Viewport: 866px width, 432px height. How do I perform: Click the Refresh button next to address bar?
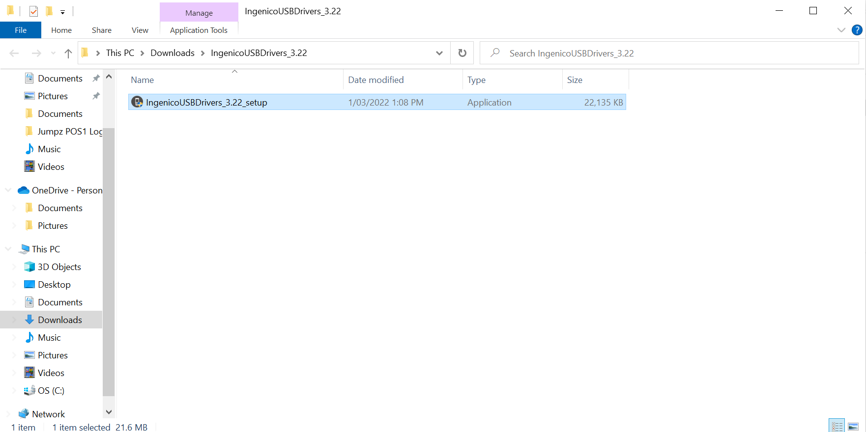(x=462, y=53)
